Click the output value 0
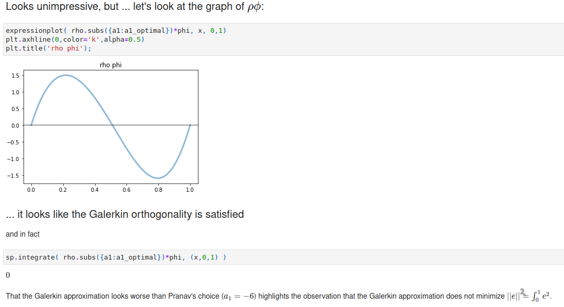The width and height of the screenshot is (564, 307). [x=8, y=275]
